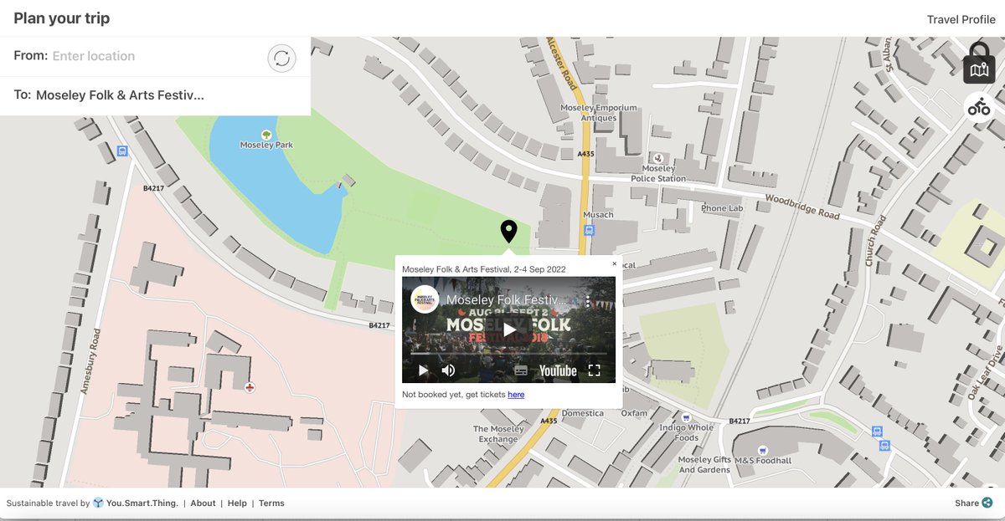Viewport: 1005px width, 521px height.
Task: Click the 'Moseley Emporium Antiques' map label
Action: (599, 113)
